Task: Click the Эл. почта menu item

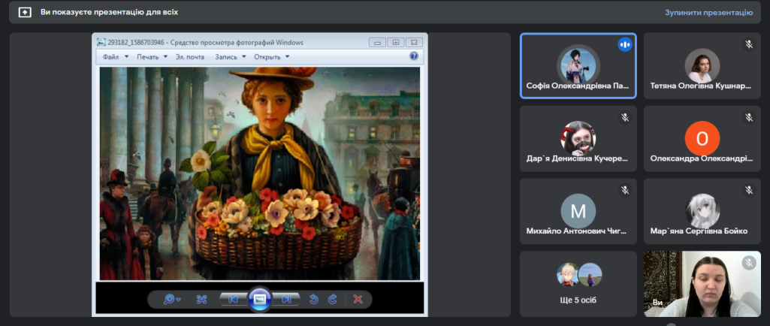Action: click(x=189, y=57)
